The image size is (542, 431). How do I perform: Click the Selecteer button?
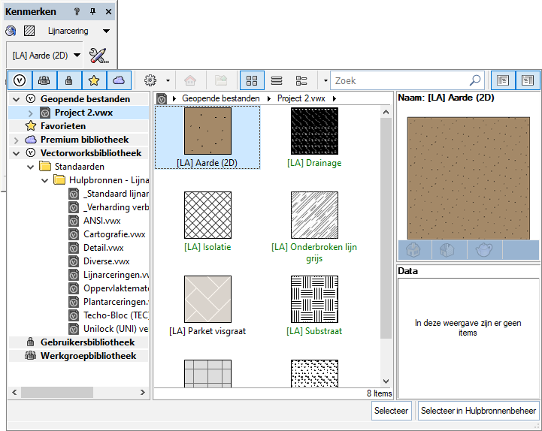[391, 411]
